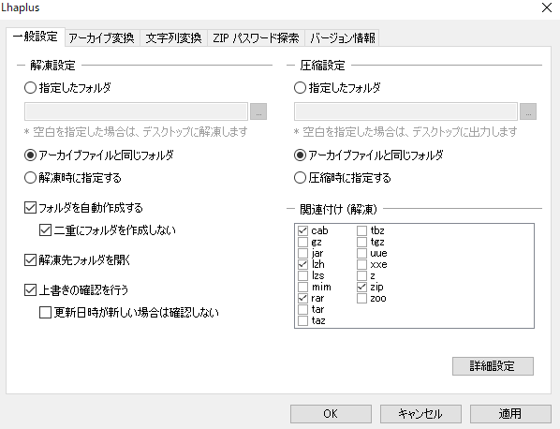Click the 適用 apply button
560x429 pixels.
[x=510, y=414]
